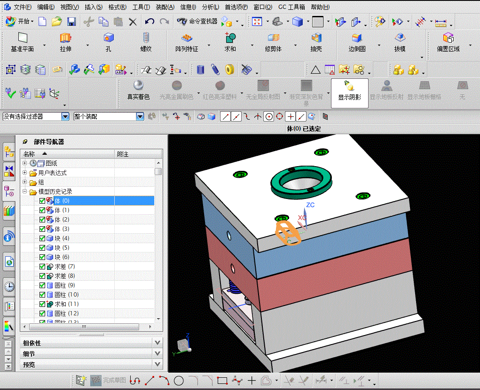Click the Open folder icon

(56, 22)
